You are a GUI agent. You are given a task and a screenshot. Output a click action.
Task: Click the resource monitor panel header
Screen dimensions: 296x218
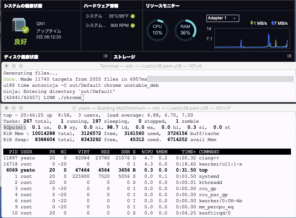(163, 6)
